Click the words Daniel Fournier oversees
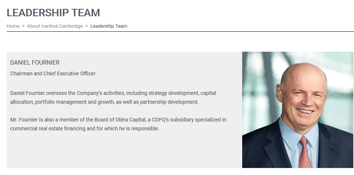The image size is (354, 175). pyautogui.click(x=36, y=93)
